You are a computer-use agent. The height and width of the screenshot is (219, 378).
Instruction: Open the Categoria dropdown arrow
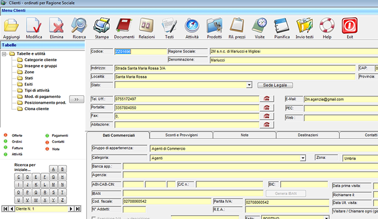point(303,158)
